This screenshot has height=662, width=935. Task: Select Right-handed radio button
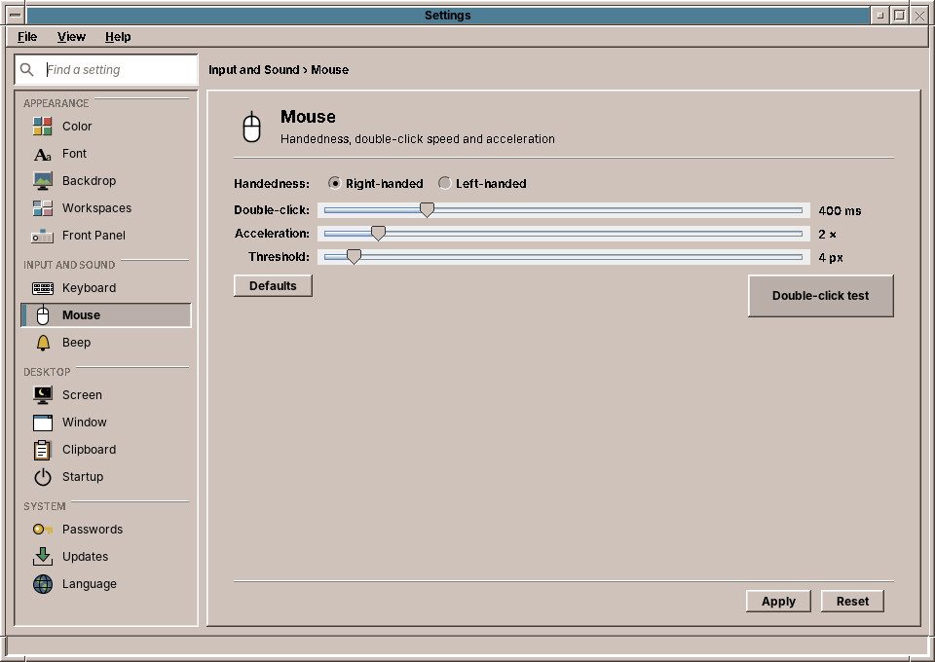334,184
